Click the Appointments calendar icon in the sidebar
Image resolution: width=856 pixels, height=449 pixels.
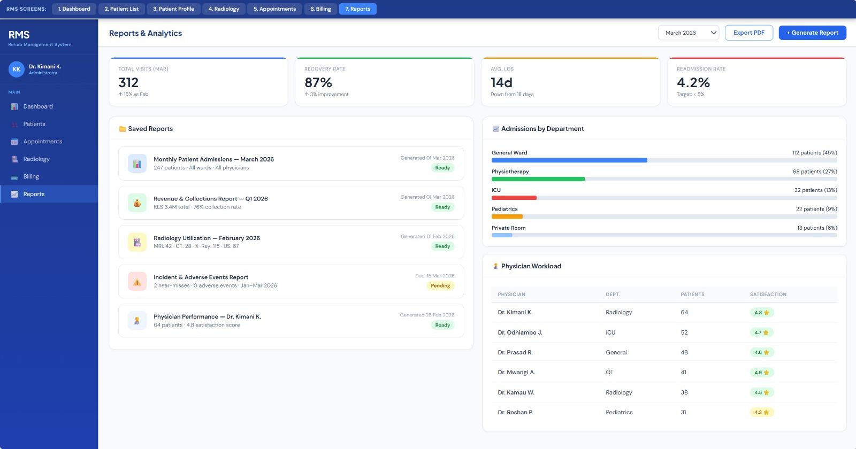pyautogui.click(x=14, y=142)
